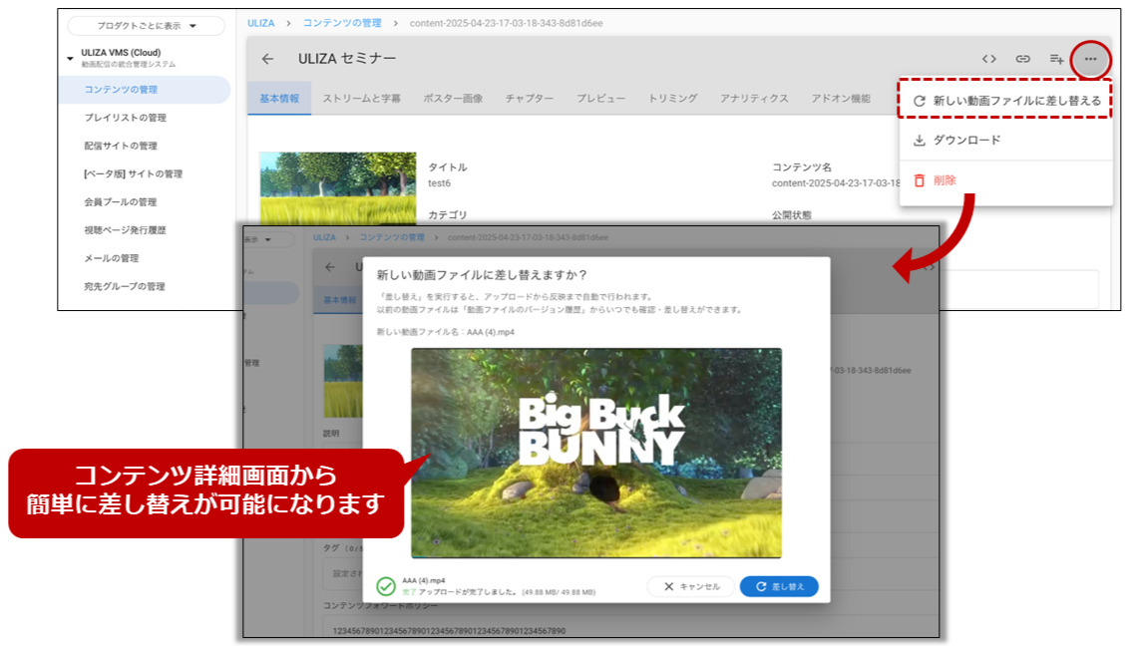1136x646 pixels.
Task: Click the dimmed コンテンツの管理 breadcrumb behind the dialog
Action: 392,237
